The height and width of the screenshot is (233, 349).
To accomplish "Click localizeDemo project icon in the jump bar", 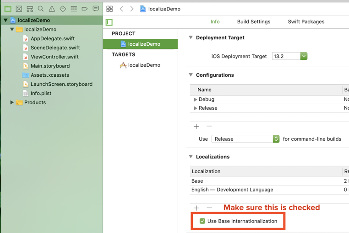I will point(143,9).
